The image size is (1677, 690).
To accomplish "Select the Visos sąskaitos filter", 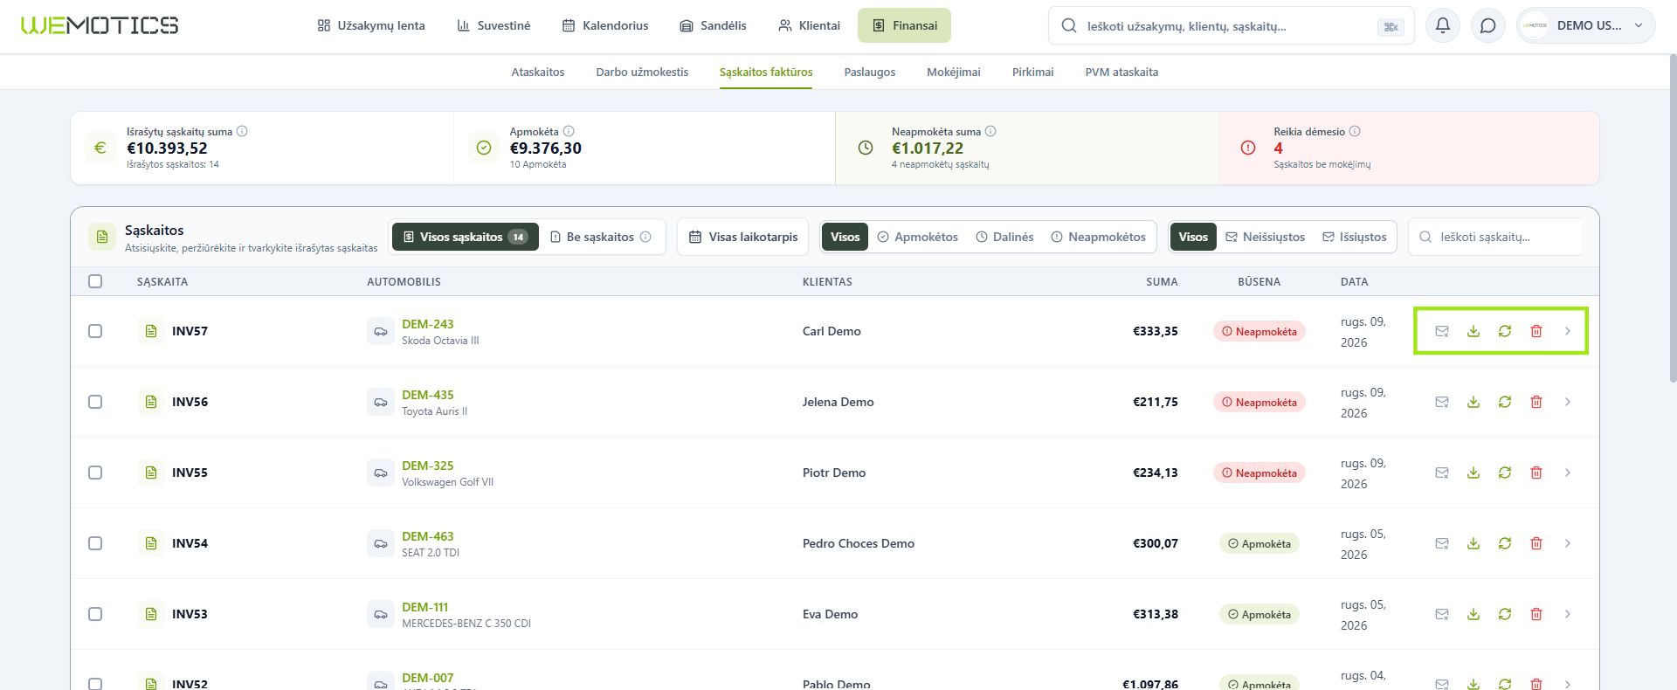I will tap(466, 237).
